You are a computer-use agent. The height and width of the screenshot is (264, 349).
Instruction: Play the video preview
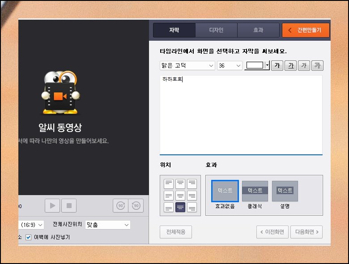[52, 205]
